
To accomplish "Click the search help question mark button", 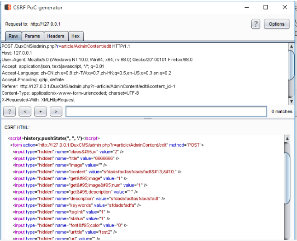I will (x=9, y=111).
